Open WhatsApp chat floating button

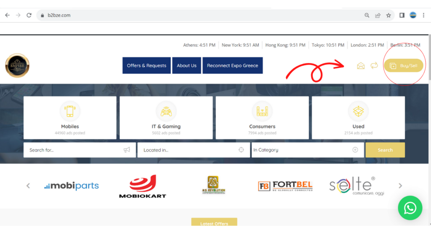[x=410, y=208]
